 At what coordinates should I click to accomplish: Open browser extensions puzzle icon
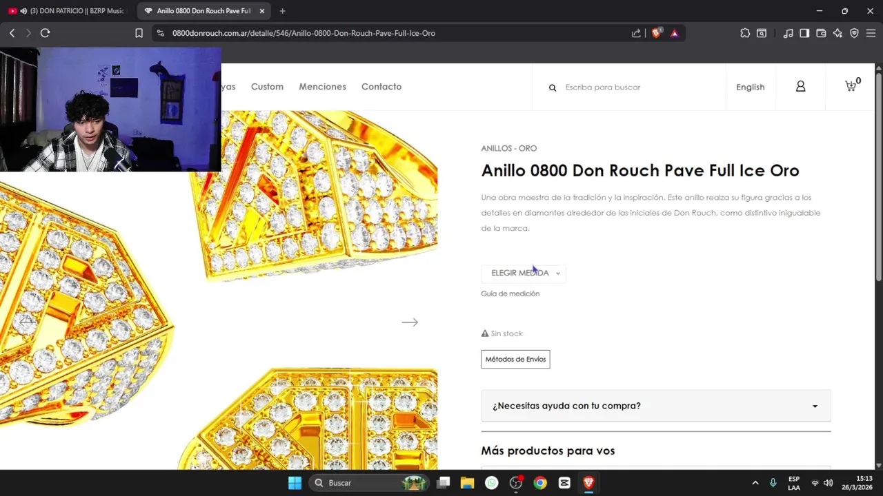[745, 33]
